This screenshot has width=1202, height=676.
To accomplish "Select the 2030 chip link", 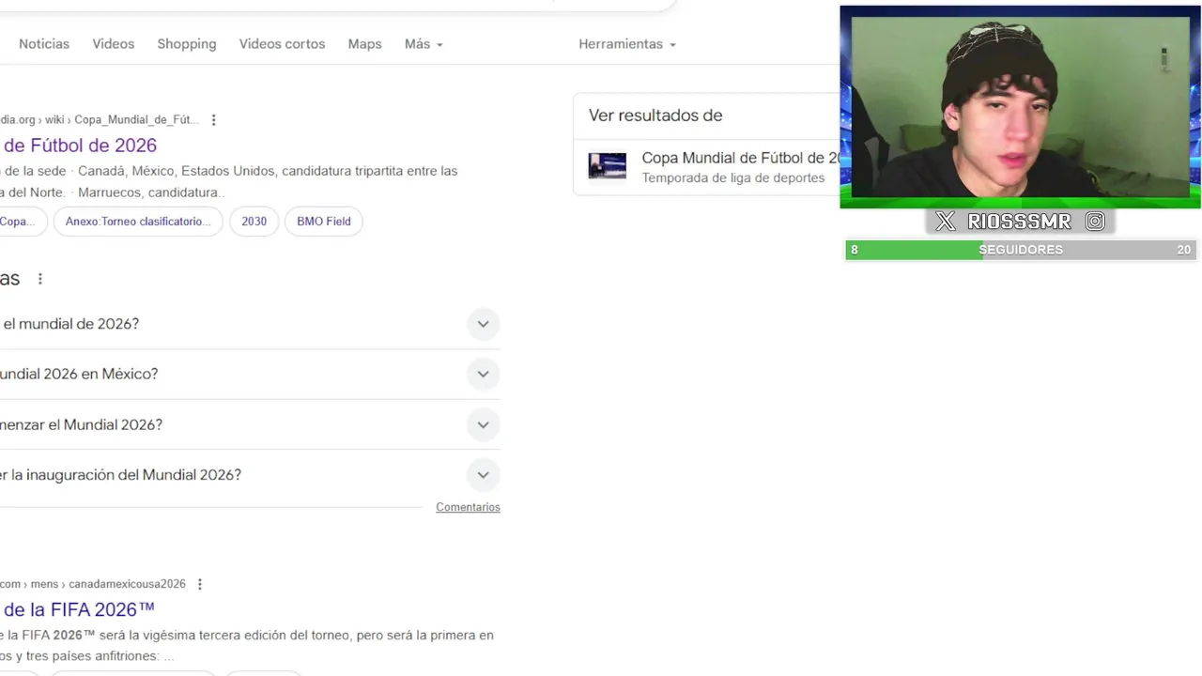I will click(x=254, y=222).
